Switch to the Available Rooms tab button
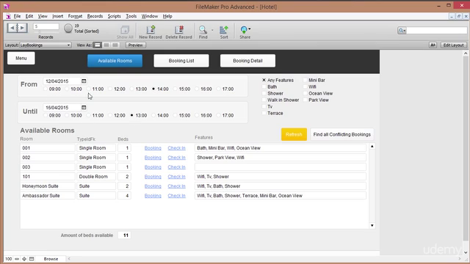Image resolution: width=470 pixels, height=264 pixels. [115, 61]
